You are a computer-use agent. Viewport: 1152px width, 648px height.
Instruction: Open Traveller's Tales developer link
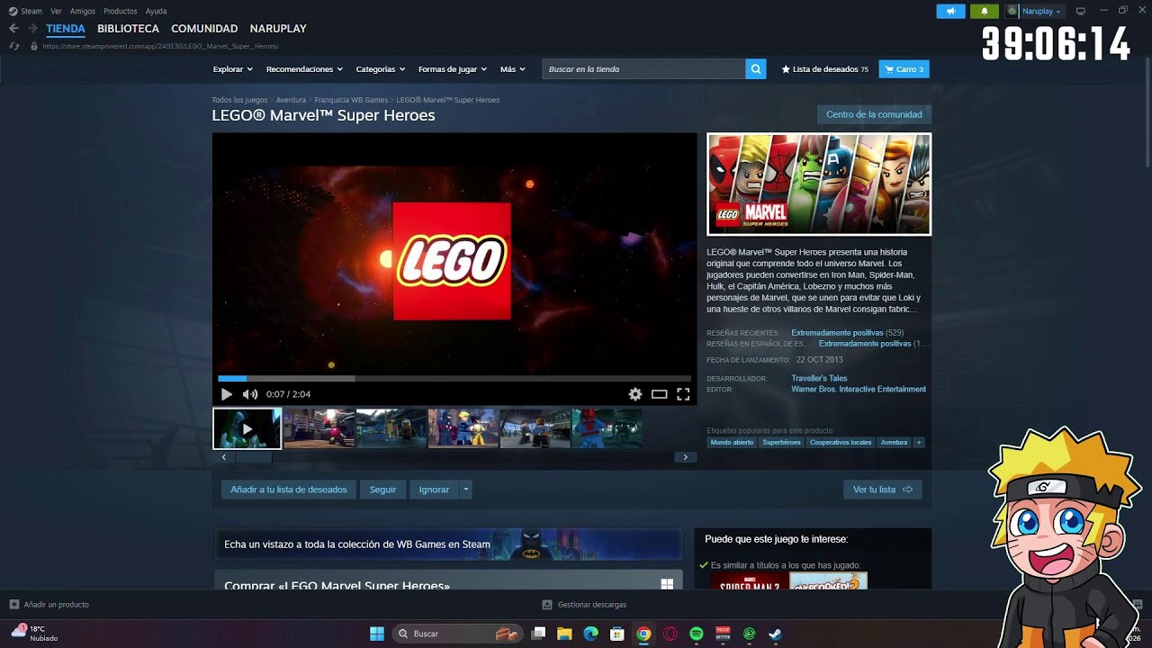[x=819, y=378]
